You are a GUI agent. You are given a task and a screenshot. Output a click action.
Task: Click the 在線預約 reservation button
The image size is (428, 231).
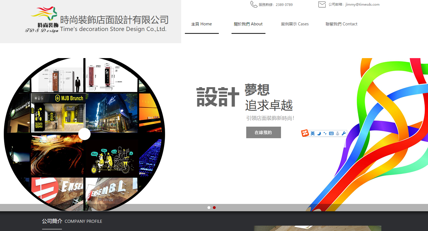click(x=263, y=132)
